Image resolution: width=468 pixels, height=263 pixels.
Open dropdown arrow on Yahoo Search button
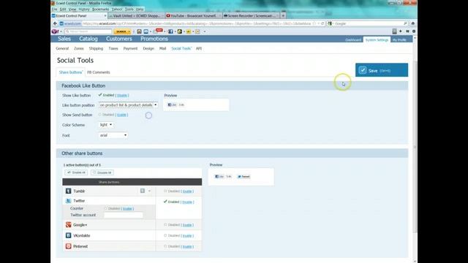click(x=129, y=31)
